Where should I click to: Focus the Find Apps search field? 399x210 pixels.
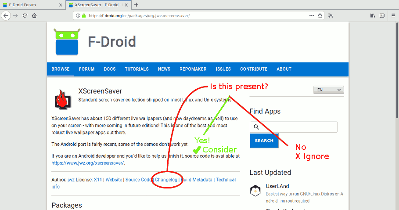tap(293, 127)
